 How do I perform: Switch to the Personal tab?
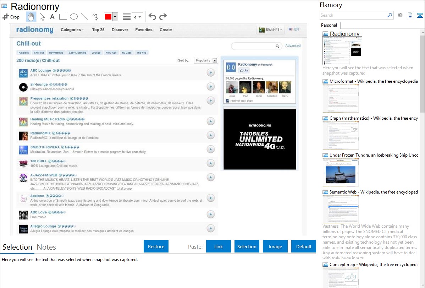click(x=329, y=25)
